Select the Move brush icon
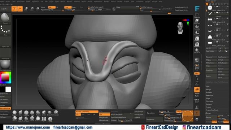This screenshot has height=130, width=231. pyautogui.click(x=20, y=113)
